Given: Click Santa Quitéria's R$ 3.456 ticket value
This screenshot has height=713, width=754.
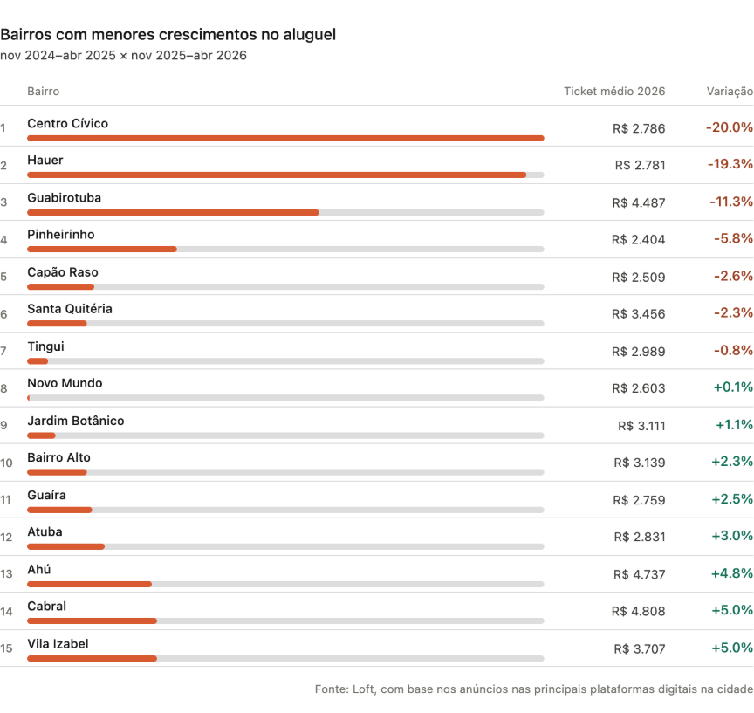Looking at the screenshot, I should [638, 313].
